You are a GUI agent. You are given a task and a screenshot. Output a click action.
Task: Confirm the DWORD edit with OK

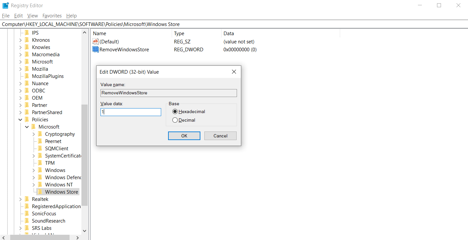tap(184, 136)
